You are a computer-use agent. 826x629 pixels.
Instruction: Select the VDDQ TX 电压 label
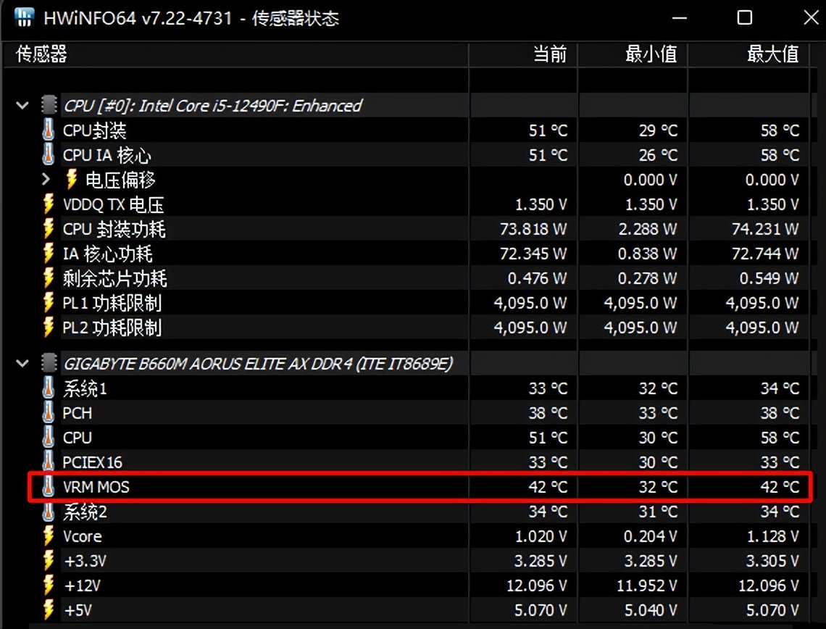pyautogui.click(x=113, y=204)
